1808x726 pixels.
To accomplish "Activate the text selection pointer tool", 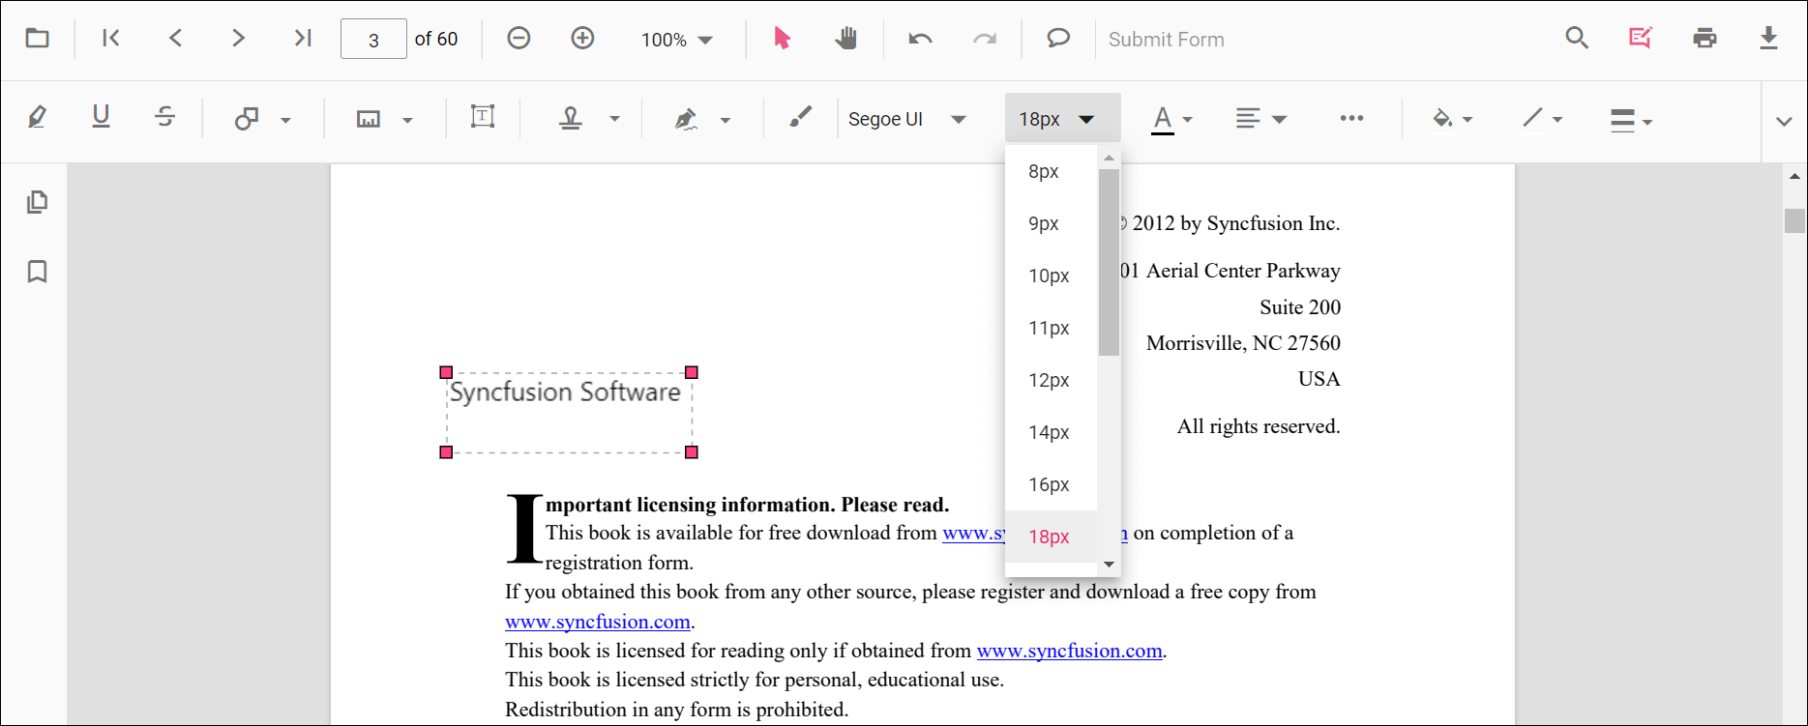I will point(782,39).
